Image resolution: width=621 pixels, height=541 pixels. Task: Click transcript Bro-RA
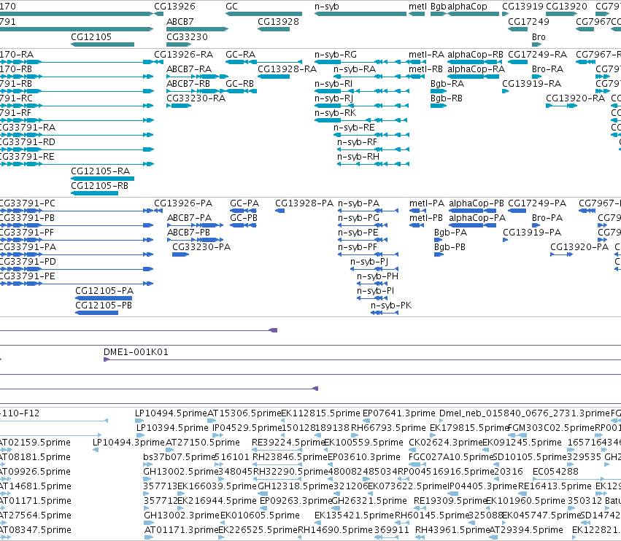[547, 69]
